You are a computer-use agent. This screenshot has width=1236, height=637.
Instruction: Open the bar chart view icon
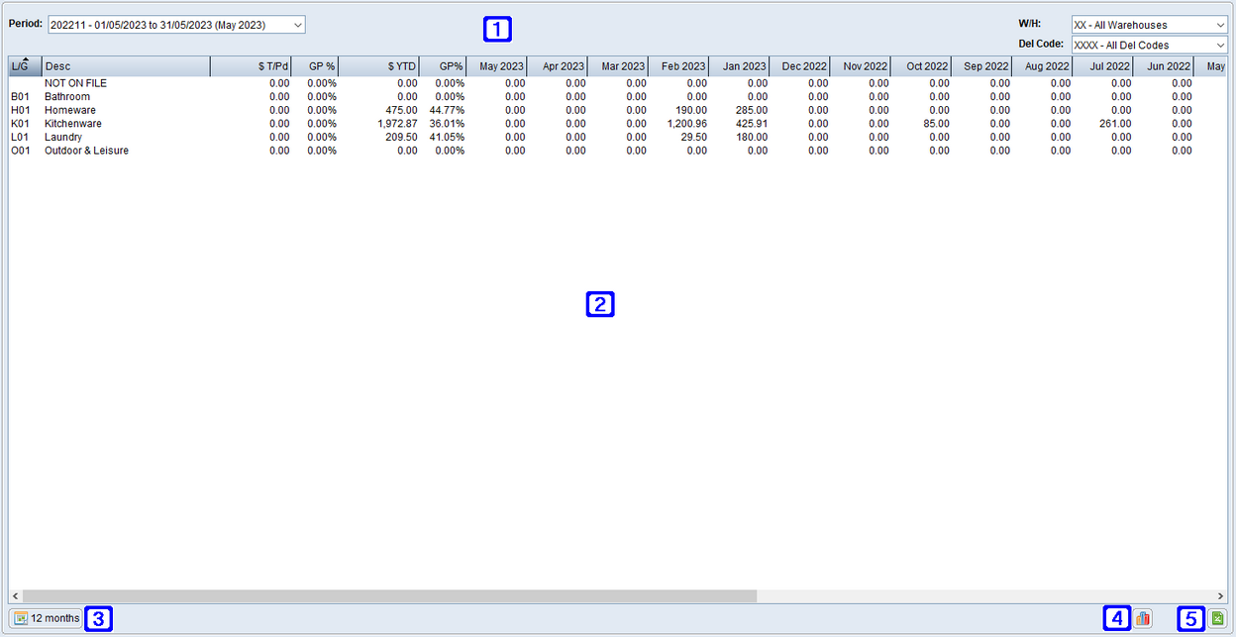pyautogui.click(x=1143, y=617)
